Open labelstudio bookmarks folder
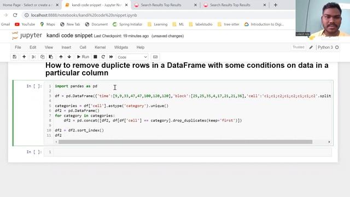This screenshot has height=197, width=350. (x=201, y=24)
